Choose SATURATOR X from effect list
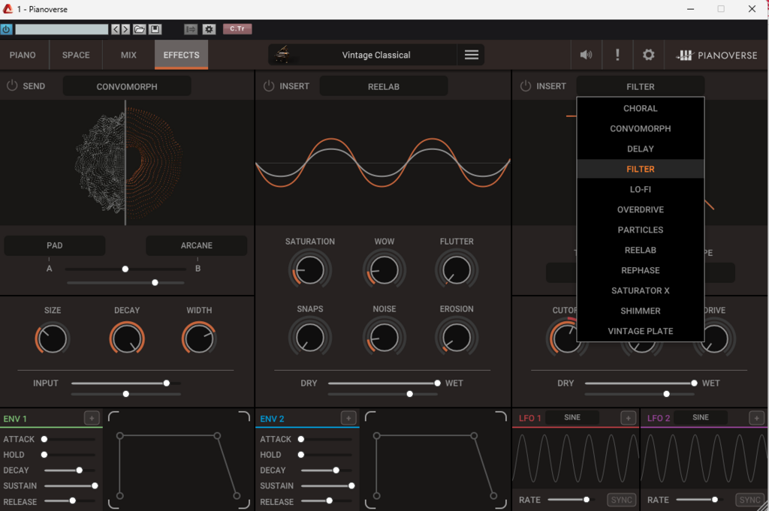This screenshot has height=511, width=769. 641,290
